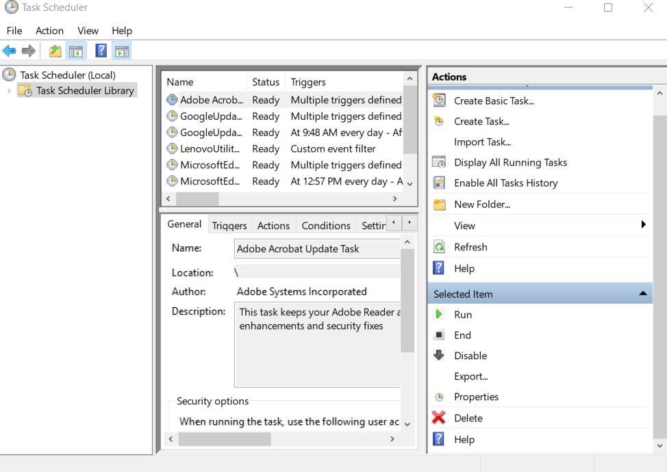Screen dimensions: 667x472
Task: Click the Display All Running Tasks icon
Action: [x=439, y=162]
